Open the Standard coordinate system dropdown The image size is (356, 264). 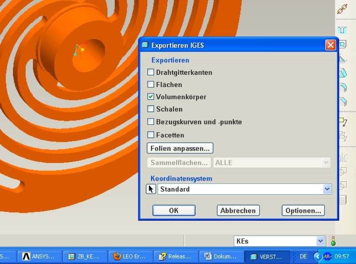coord(327,189)
